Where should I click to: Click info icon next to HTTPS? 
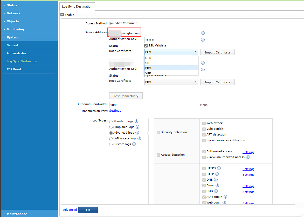219,168
